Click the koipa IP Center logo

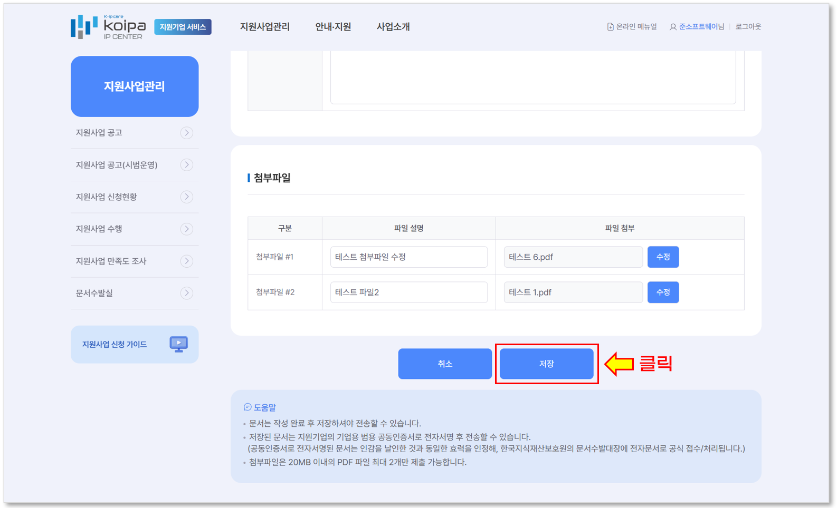(x=108, y=27)
